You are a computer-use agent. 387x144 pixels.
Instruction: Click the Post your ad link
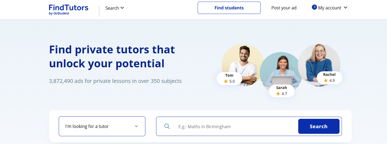point(284,8)
